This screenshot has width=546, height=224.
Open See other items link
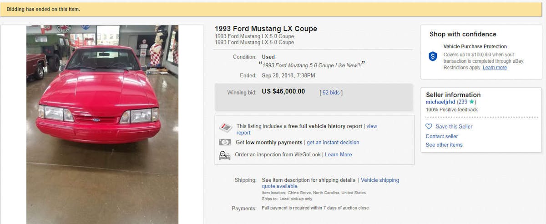click(x=444, y=145)
